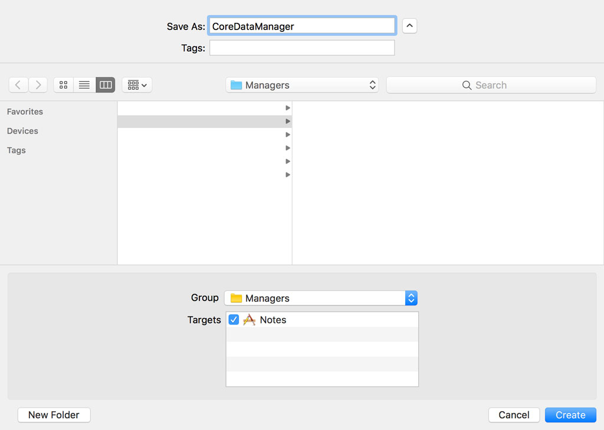Click the grid icon view button

pos(63,84)
